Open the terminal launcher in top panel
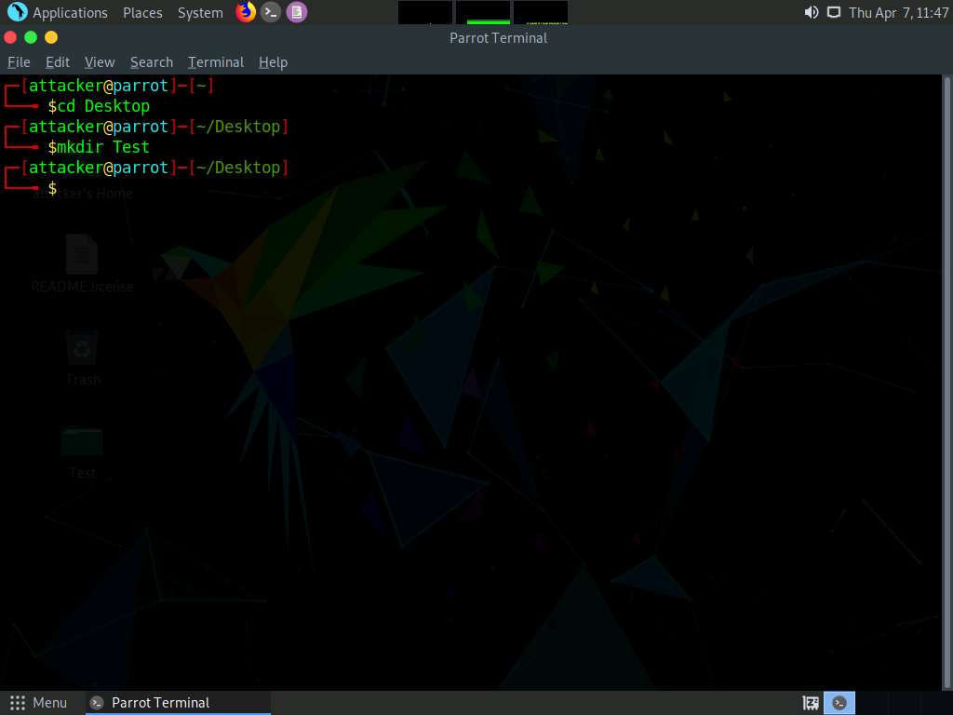953x715 pixels. click(271, 12)
